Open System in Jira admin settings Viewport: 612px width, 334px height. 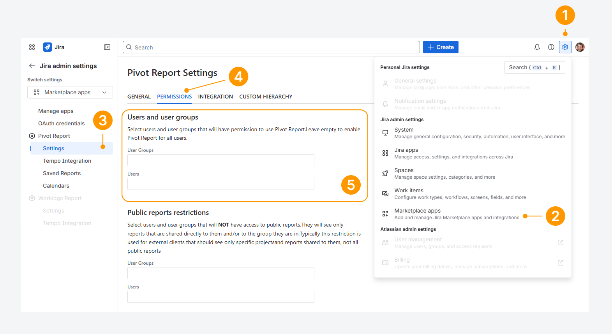473,133
